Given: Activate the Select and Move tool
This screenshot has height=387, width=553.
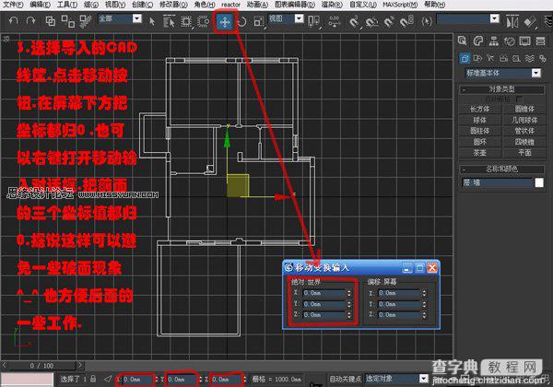Looking at the screenshot, I should [x=225, y=22].
